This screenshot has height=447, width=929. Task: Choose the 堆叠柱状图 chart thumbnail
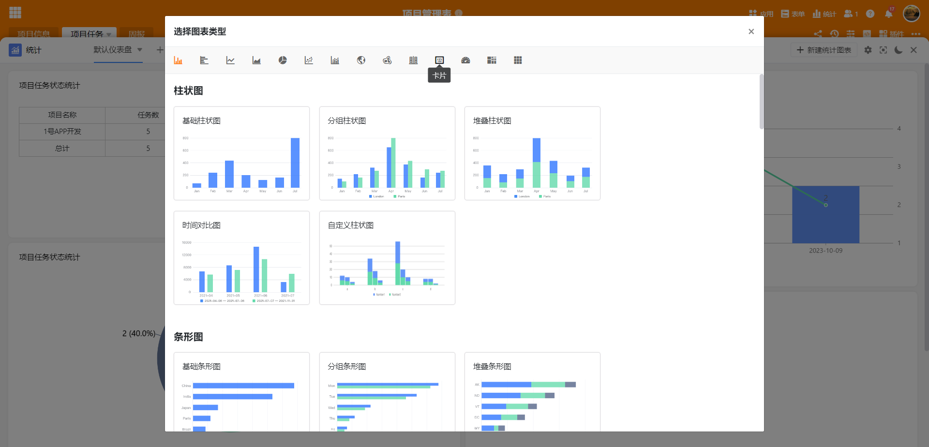tap(532, 153)
